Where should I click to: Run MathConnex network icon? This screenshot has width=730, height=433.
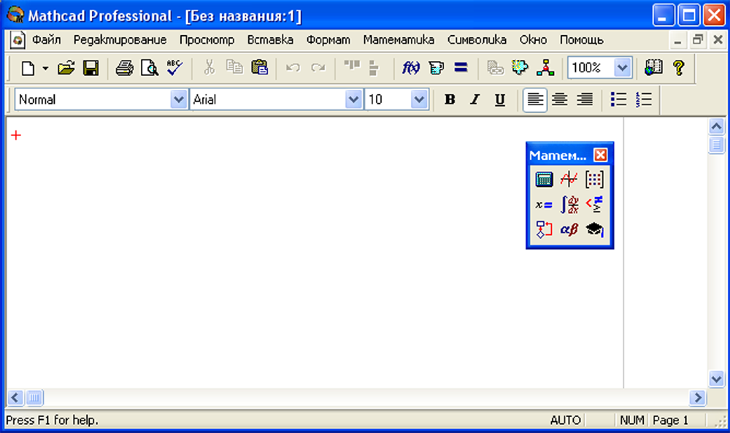tap(545, 68)
